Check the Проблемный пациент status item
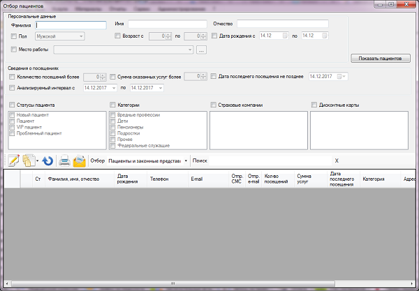The height and width of the screenshot is (291, 419). [12, 133]
